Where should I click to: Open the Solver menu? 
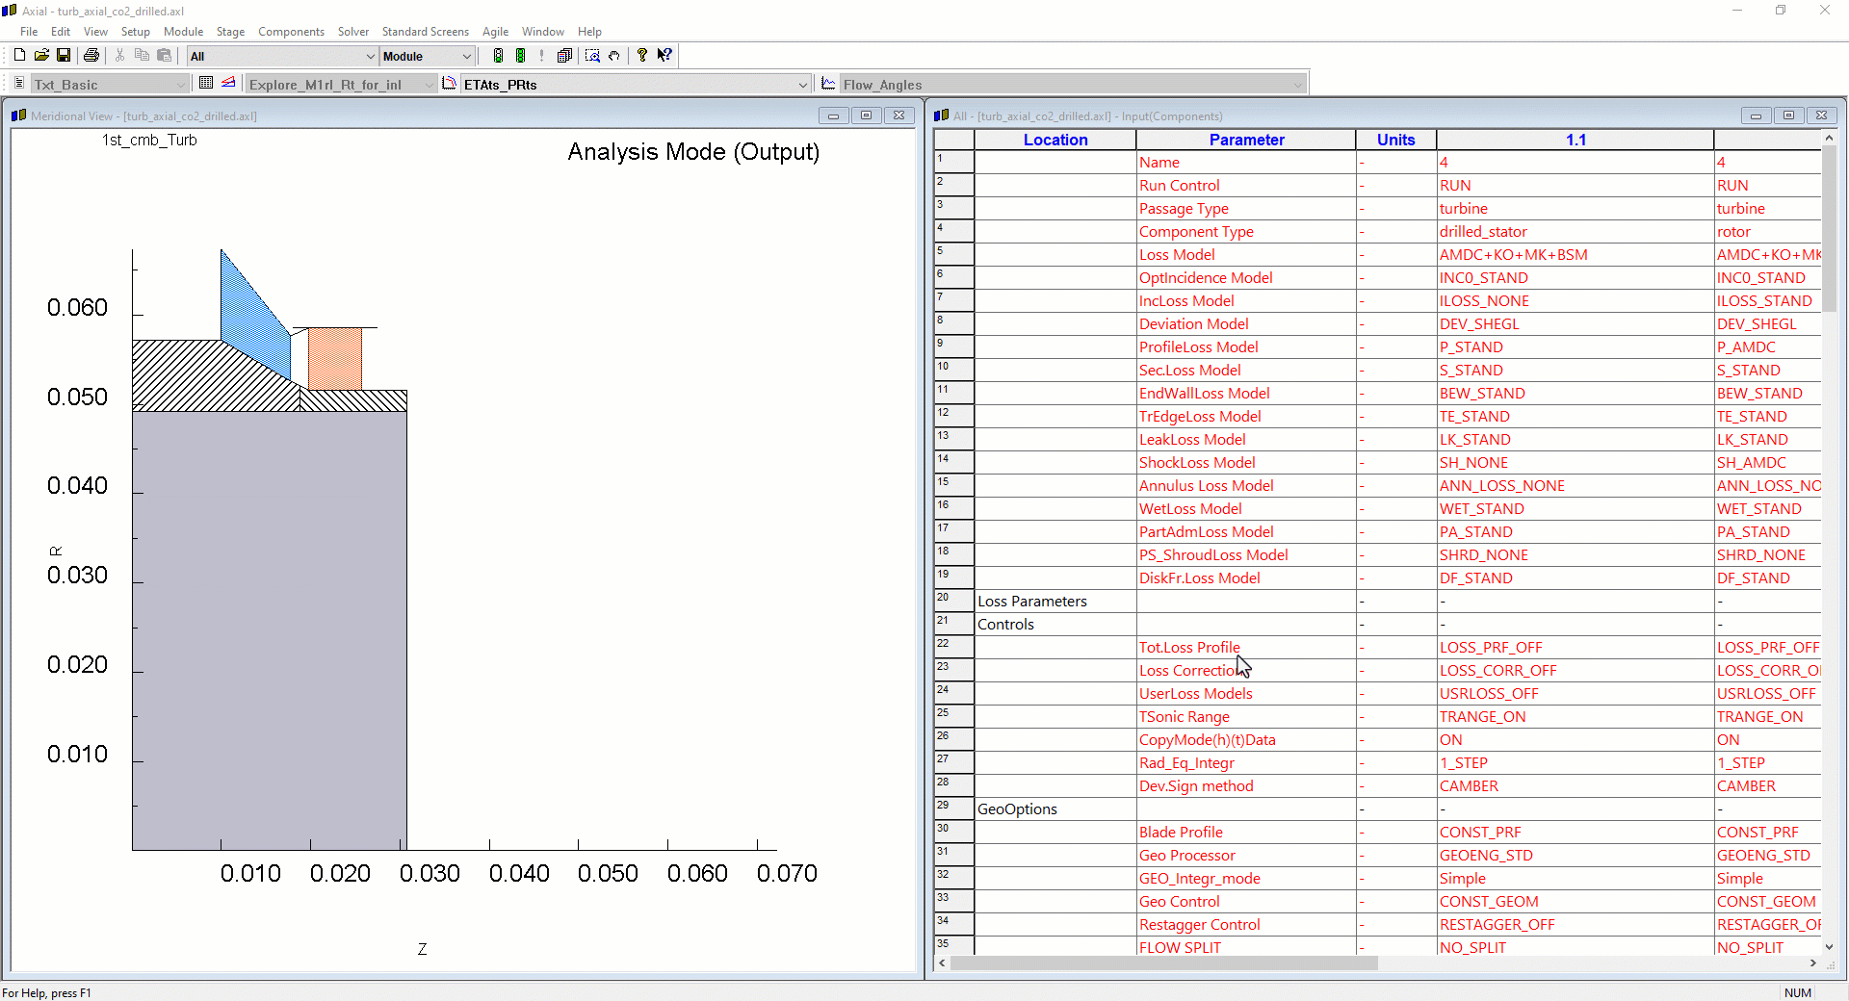[x=352, y=32]
